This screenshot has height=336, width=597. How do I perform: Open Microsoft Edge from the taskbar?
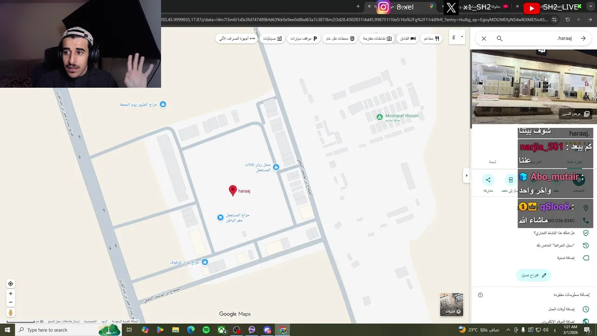(x=191, y=330)
